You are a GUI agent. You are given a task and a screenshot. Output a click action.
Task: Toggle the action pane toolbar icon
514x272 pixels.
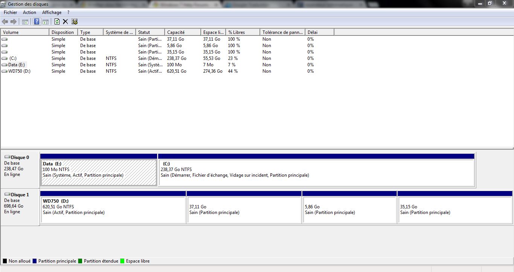click(x=46, y=21)
